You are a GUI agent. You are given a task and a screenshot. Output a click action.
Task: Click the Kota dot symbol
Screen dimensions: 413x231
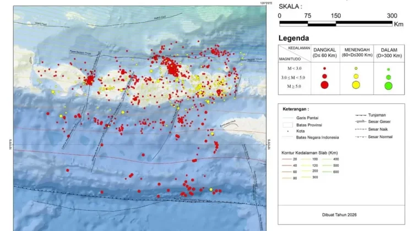click(x=287, y=131)
